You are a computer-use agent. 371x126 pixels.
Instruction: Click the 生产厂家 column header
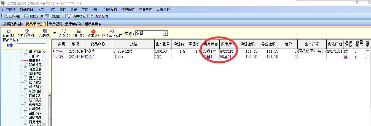click(312, 44)
